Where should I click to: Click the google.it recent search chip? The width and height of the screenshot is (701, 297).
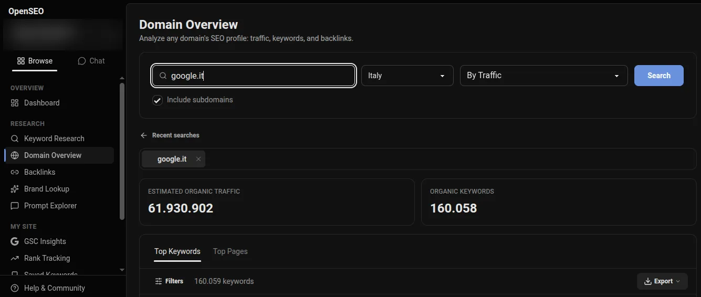(172, 159)
